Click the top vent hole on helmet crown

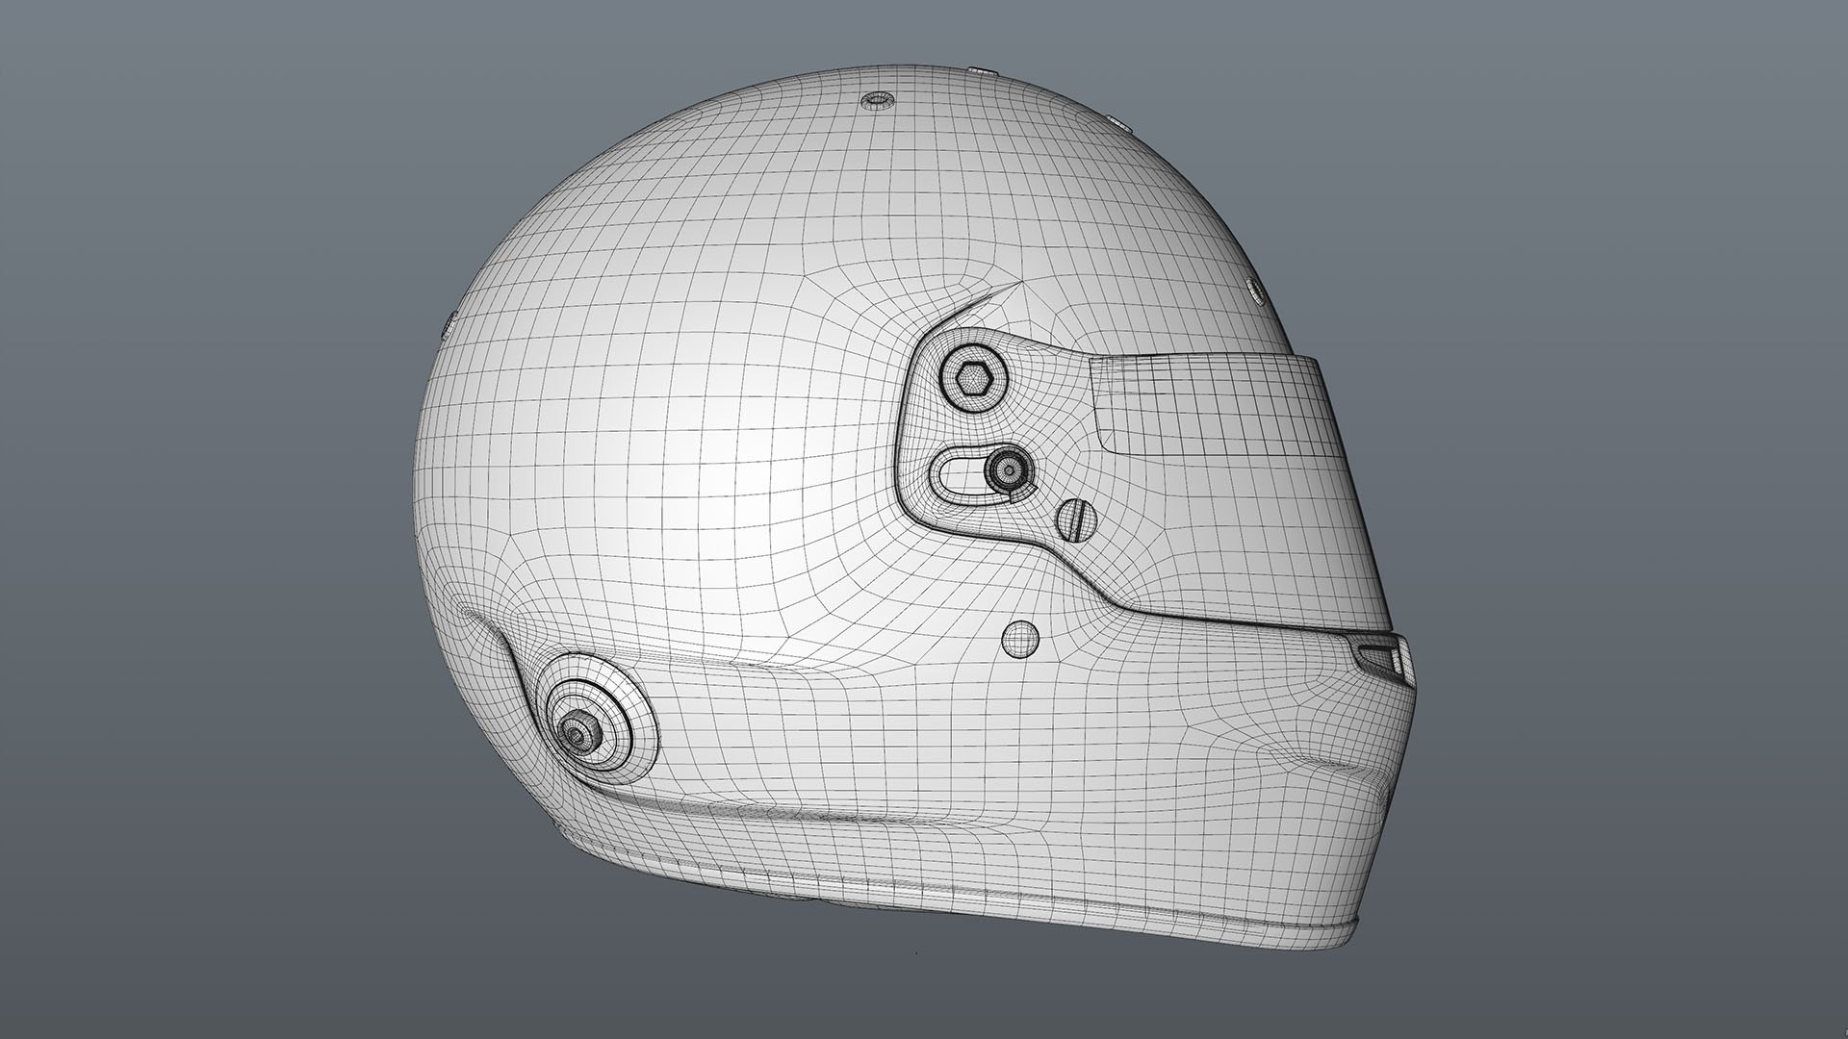[x=877, y=100]
